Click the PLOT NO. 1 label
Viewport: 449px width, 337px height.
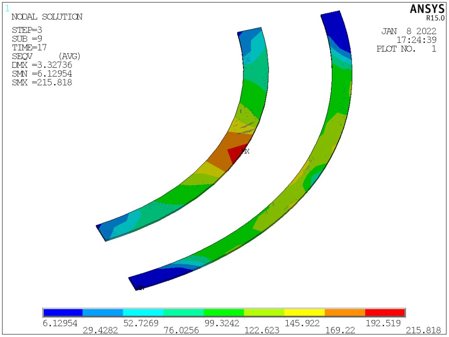(x=406, y=49)
